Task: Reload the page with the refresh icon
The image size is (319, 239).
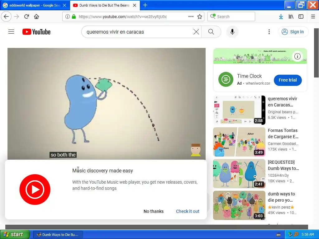Action: pos(26,17)
